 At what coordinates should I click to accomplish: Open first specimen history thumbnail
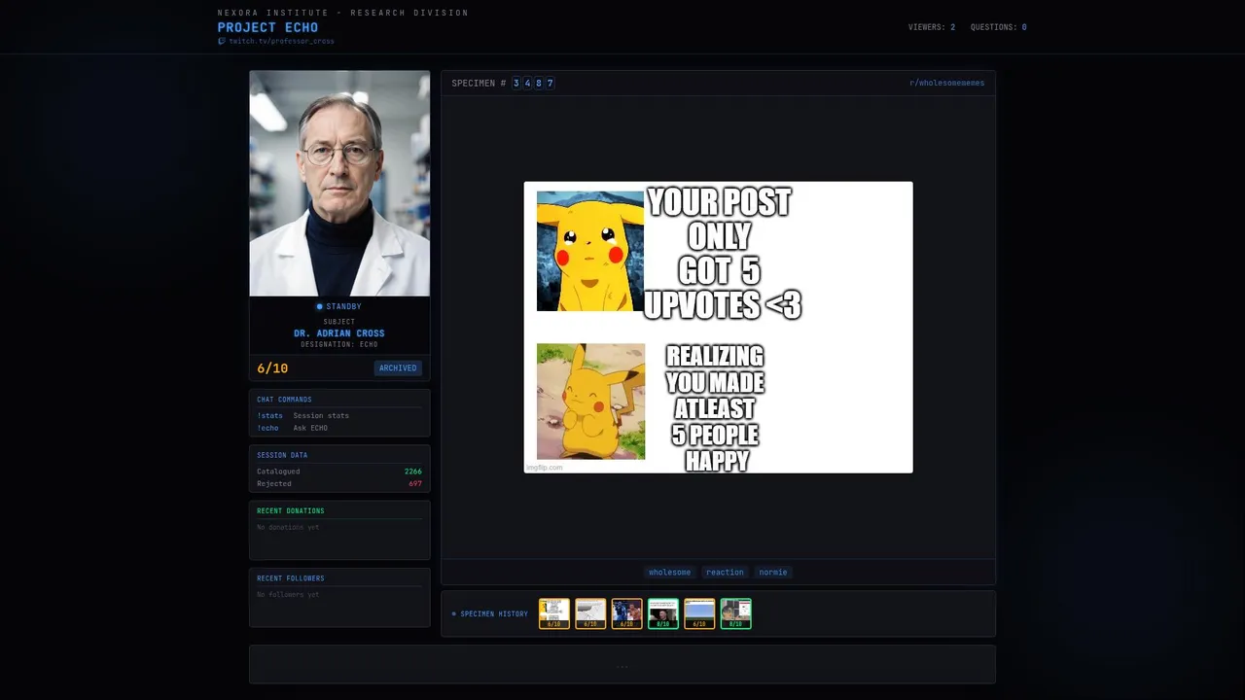click(x=554, y=613)
